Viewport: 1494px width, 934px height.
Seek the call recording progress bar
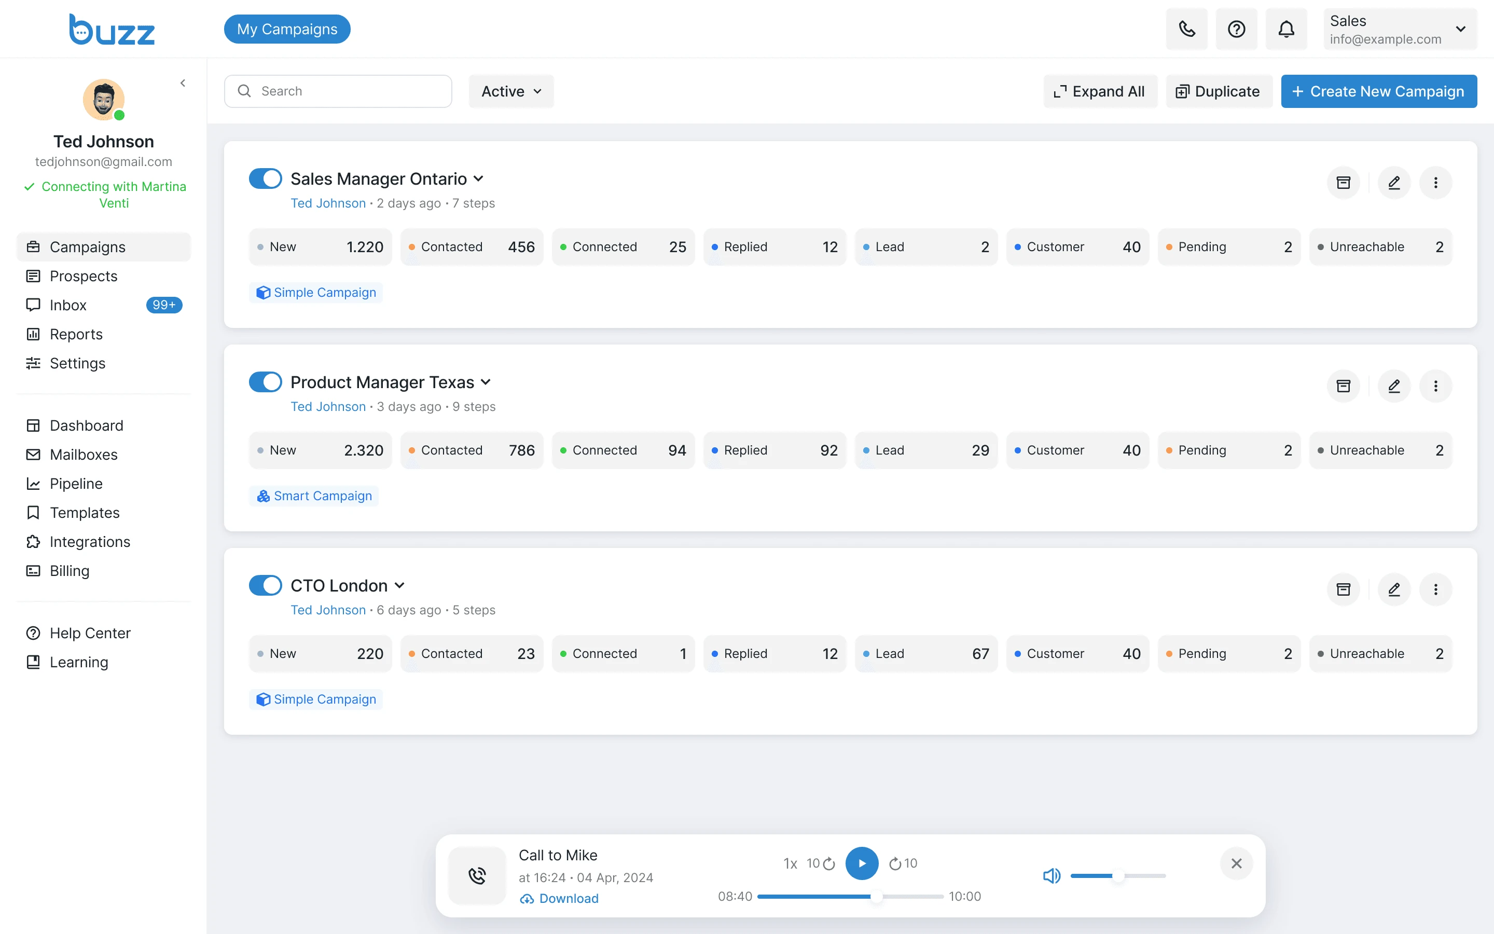[x=850, y=896]
